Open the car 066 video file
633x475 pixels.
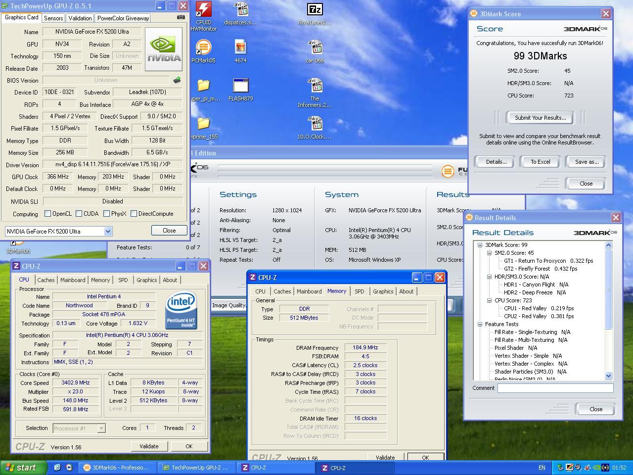(315, 47)
